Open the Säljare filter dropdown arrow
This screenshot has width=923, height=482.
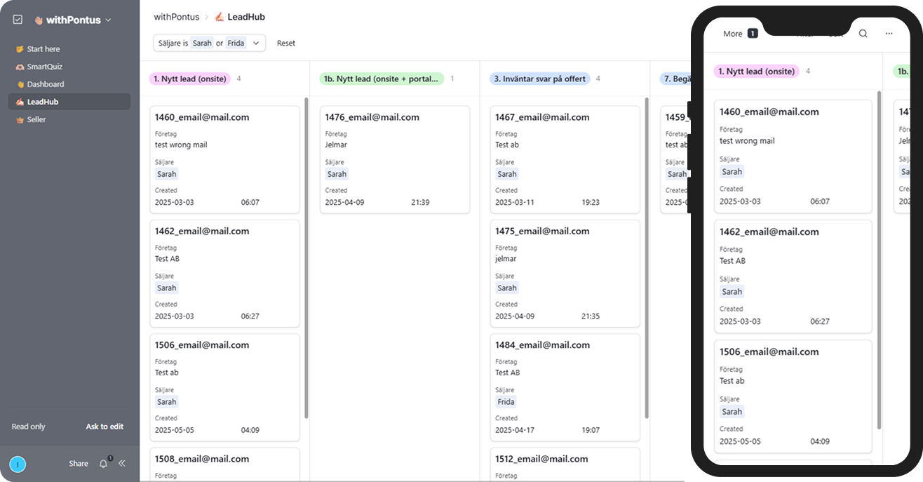tap(256, 43)
